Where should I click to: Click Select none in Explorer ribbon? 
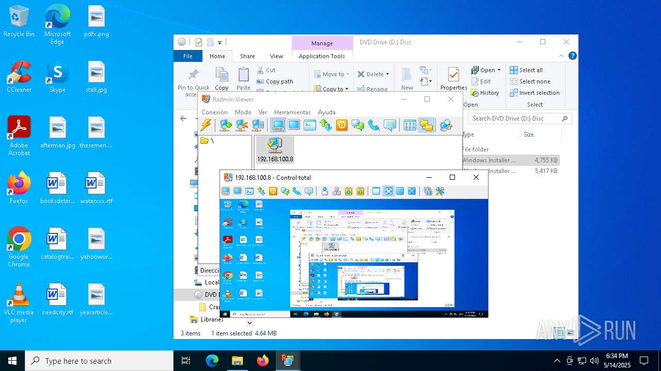[530, 81]
